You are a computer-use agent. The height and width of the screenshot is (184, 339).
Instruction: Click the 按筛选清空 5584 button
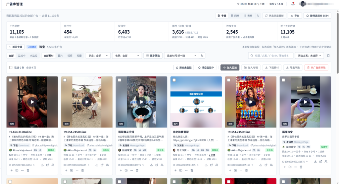317,16
